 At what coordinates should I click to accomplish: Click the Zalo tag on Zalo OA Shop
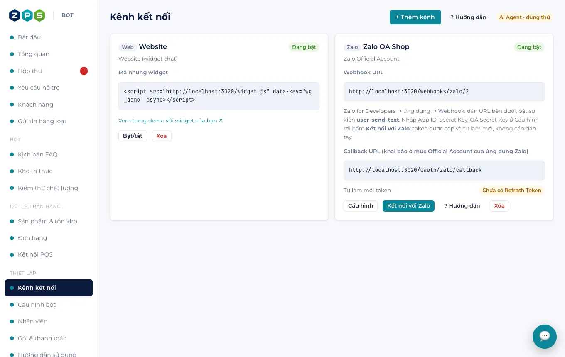352,47
